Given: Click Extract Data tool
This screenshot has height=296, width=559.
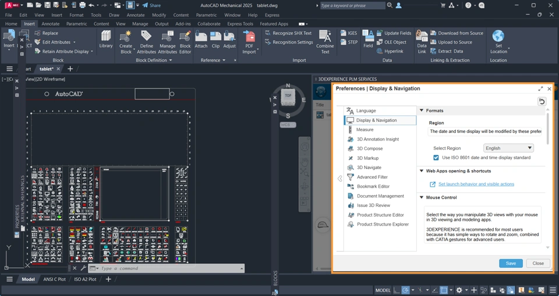Looking at the screenshot, I should coord(447,51).
